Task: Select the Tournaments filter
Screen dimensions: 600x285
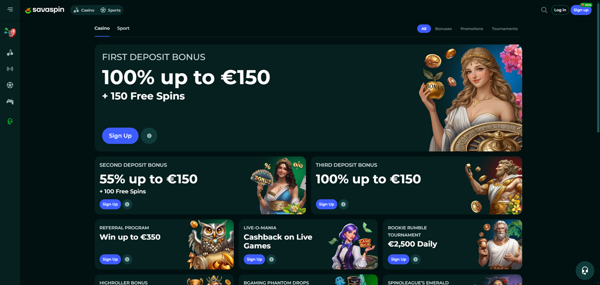Action: click(x=504, y=29)
